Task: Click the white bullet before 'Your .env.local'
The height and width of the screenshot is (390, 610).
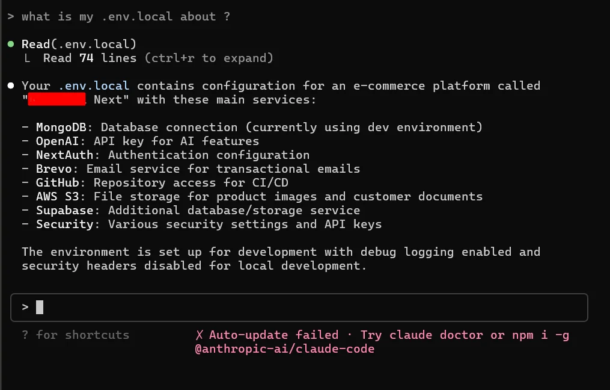Action: click(11, 85)
